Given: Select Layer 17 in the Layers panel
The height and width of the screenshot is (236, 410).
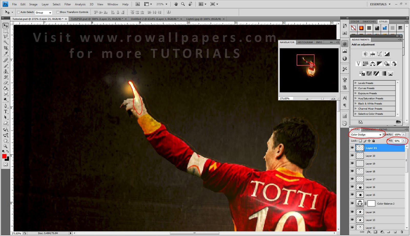Looking at the screenshot, I should click(x=377, y=179).
